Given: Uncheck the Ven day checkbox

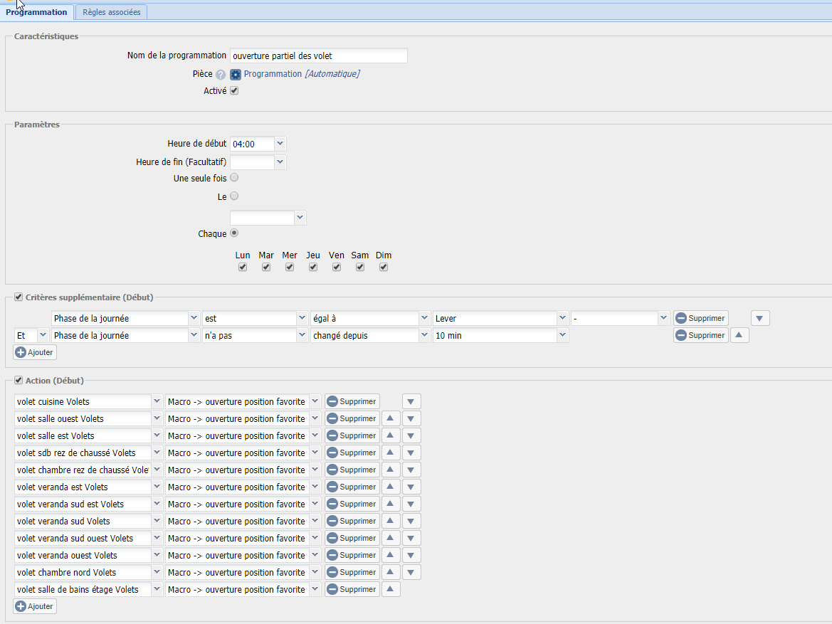Looking at the screenshot, I should tap(337, 267).
